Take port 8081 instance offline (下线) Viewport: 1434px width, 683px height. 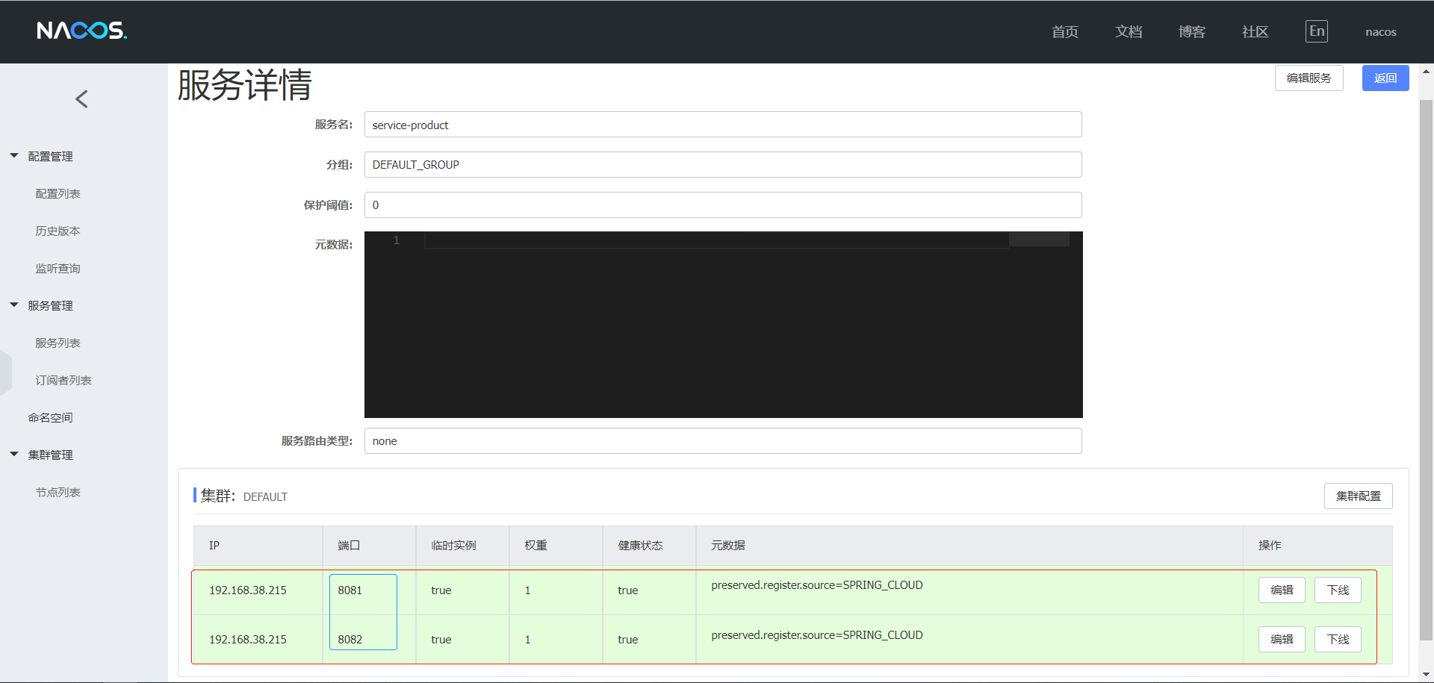pos(1338,590)
